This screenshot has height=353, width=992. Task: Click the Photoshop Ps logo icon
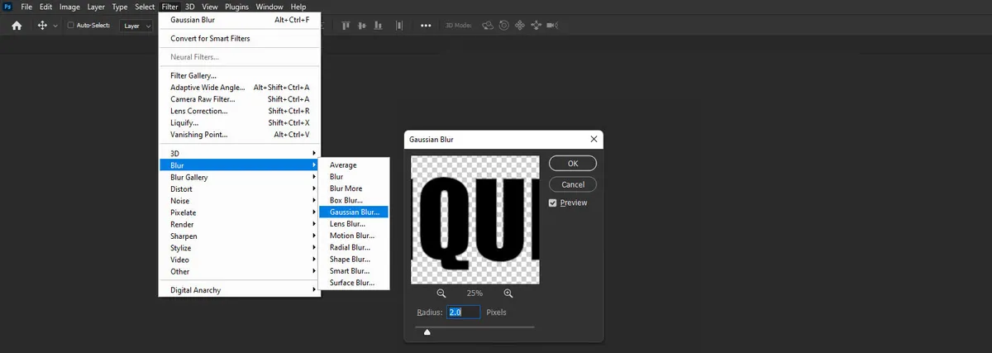(7, 7)
